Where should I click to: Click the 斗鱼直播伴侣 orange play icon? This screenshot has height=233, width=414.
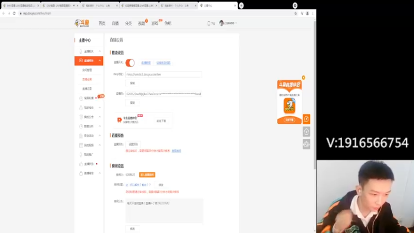120,120
